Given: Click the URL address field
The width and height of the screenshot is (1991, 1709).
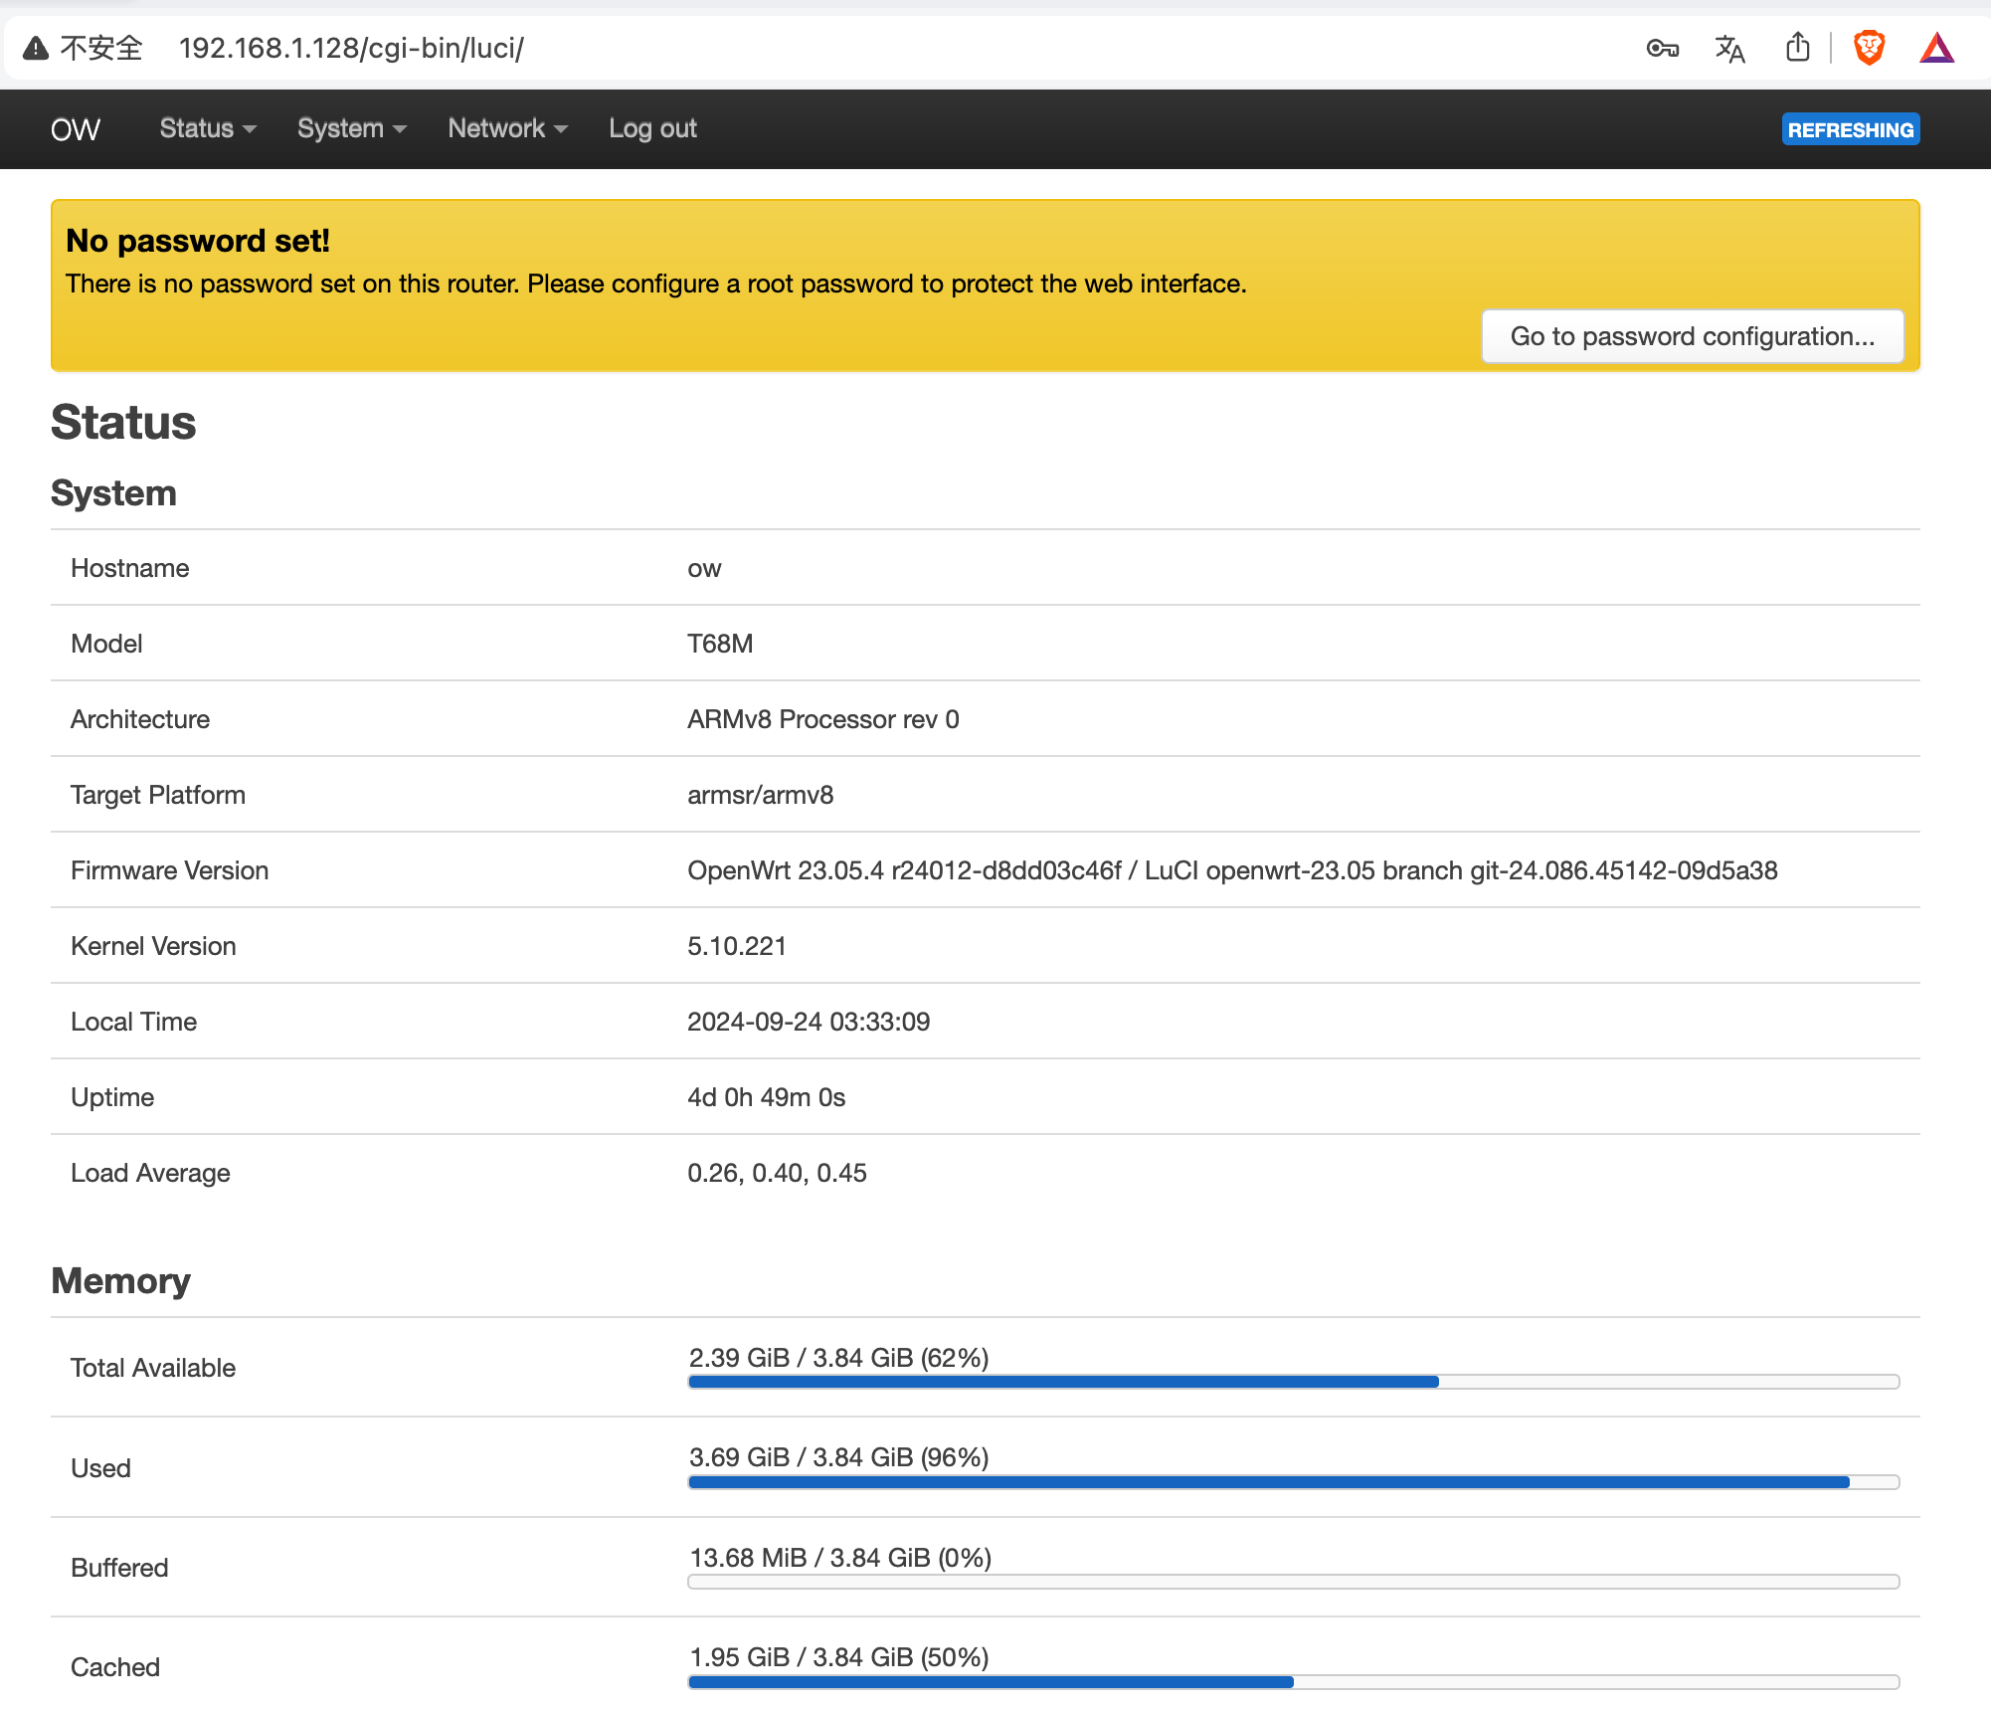Looking at the screenshot, I should (x=351, y=48).
